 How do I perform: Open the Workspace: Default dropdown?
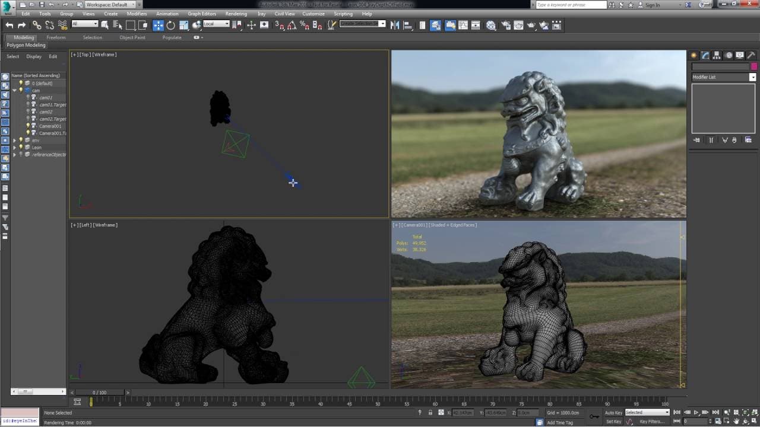tap(110, 5)
